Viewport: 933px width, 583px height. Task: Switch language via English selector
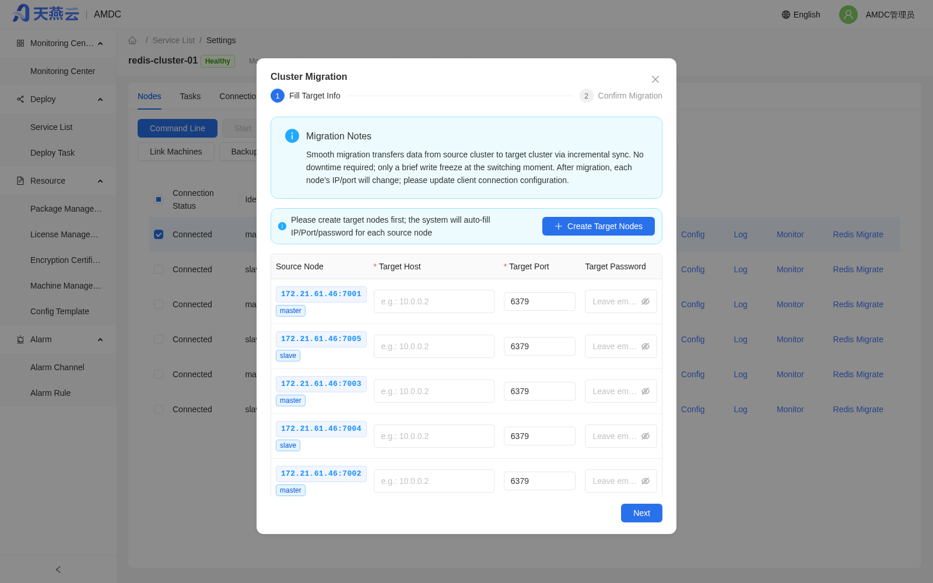tap(801, 15)
